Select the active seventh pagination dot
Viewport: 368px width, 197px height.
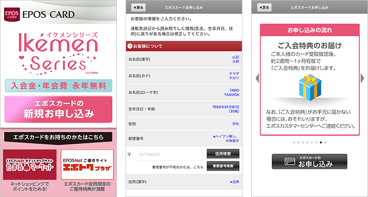321,142
